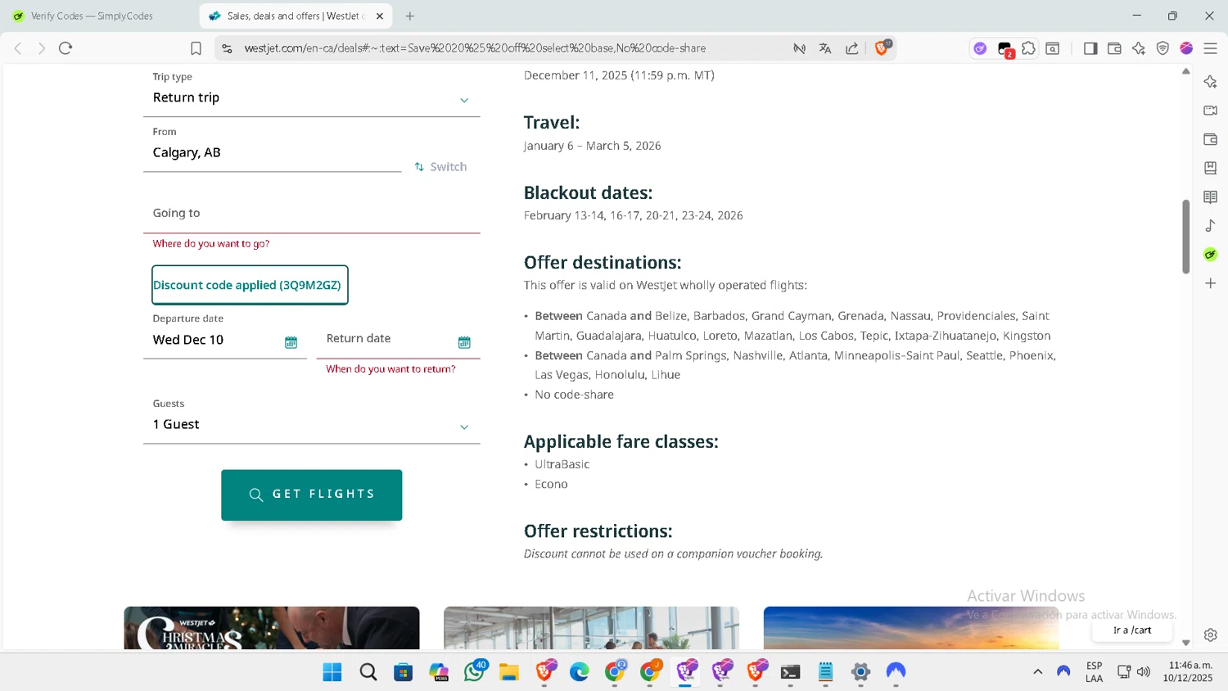This screenshot has width=1228, height=691.
Task: Open the Brave Wallet toolbar icon
Action: pyautogui.click(x=1114, y=48)
